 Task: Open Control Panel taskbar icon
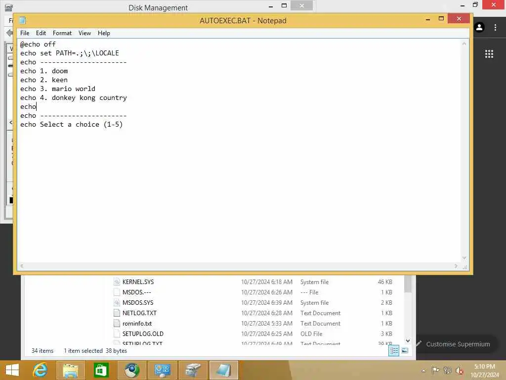coord(162,370)
